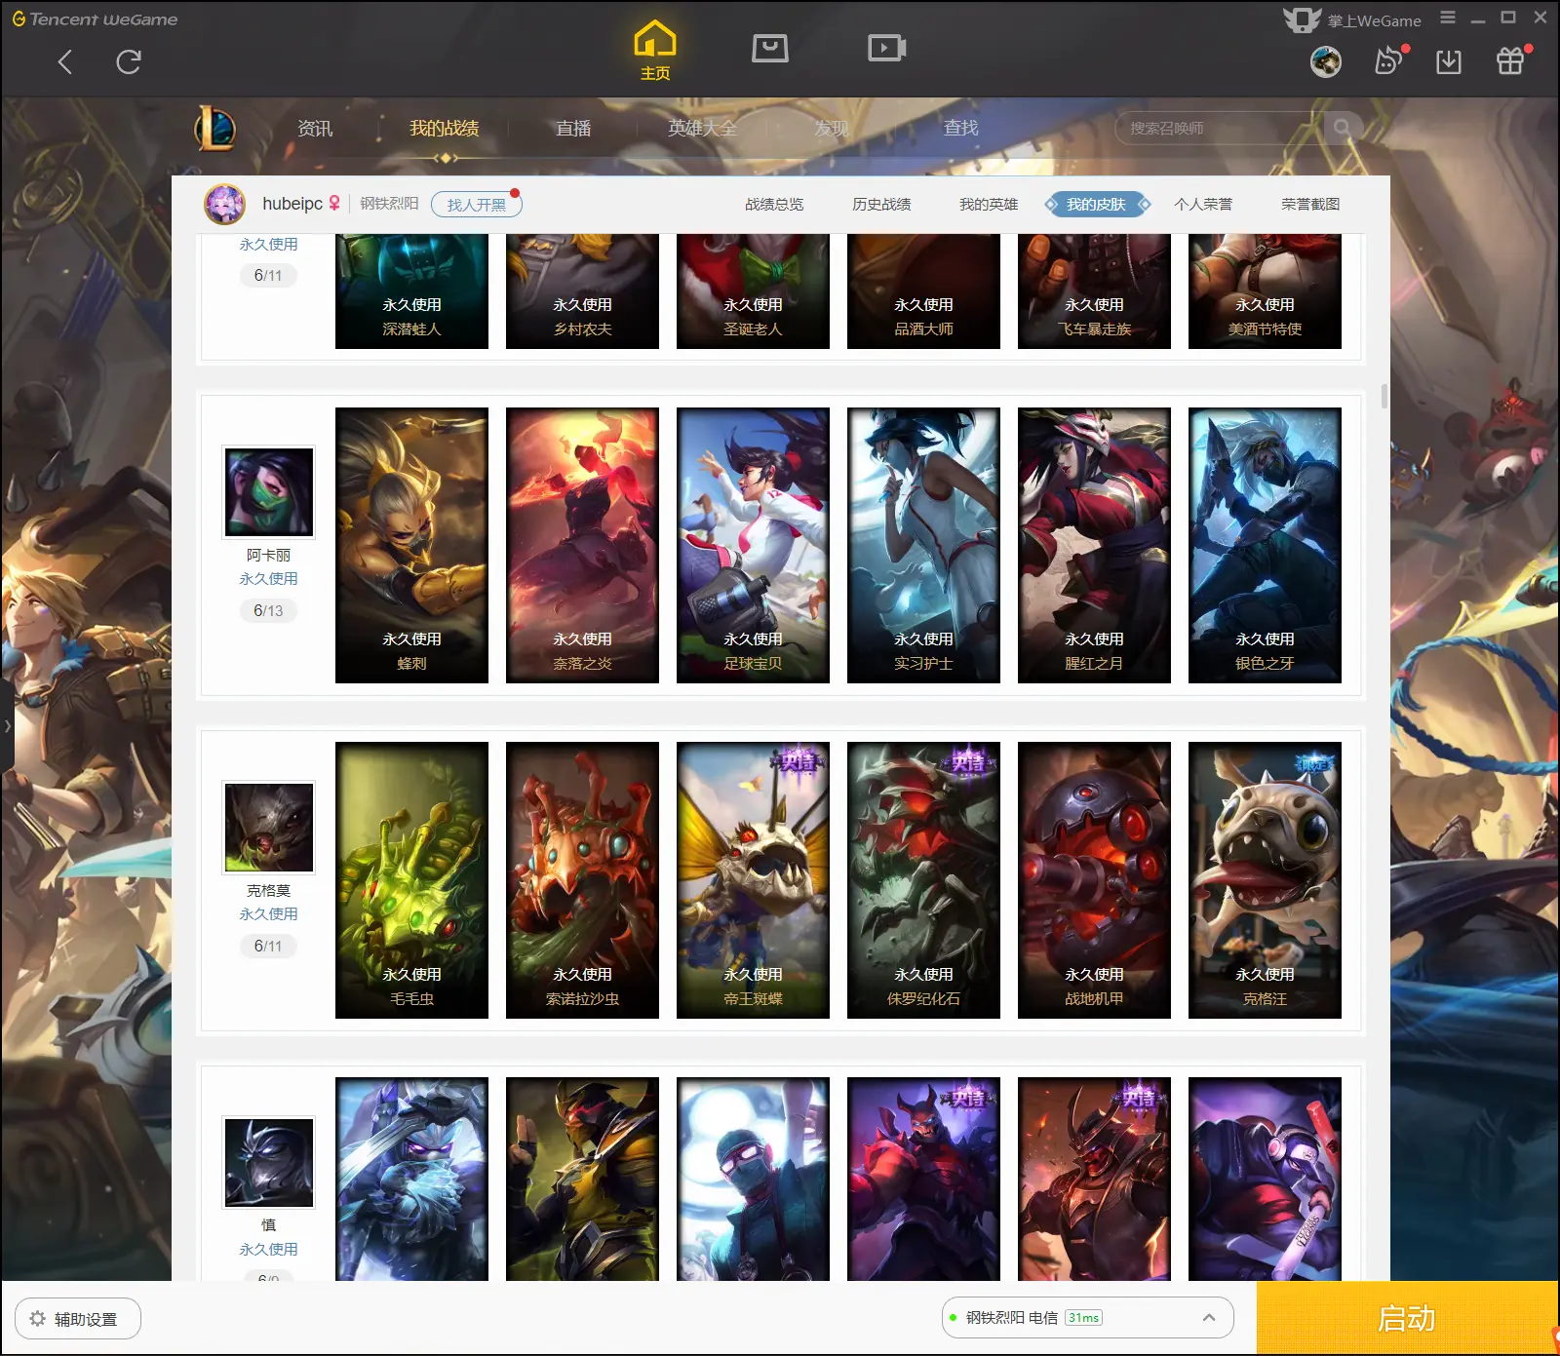
Task: Click the 找人开黑 button
Action: pyautogui.click(x=477, y=204)
